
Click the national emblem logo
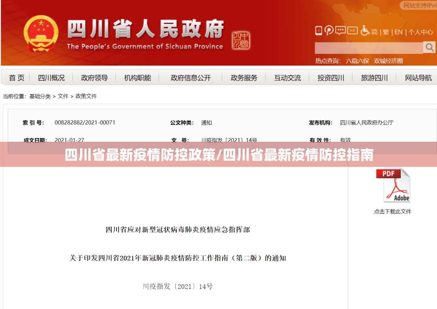tap(40, 34)
